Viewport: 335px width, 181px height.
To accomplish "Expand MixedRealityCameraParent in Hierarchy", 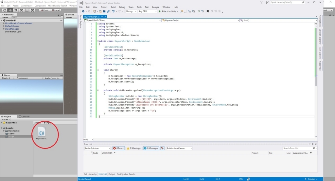I will (4, 23).
